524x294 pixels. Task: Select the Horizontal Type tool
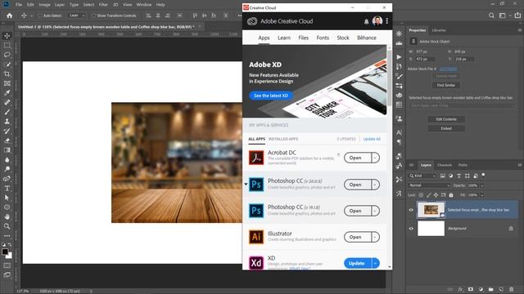tap(7, 189)
